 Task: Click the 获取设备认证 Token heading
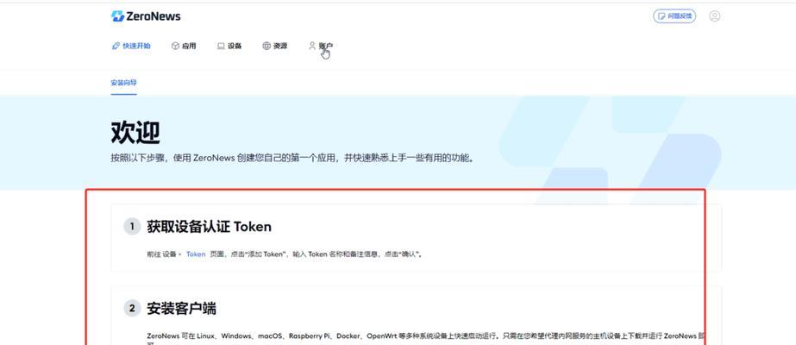(x=210, y=226)
